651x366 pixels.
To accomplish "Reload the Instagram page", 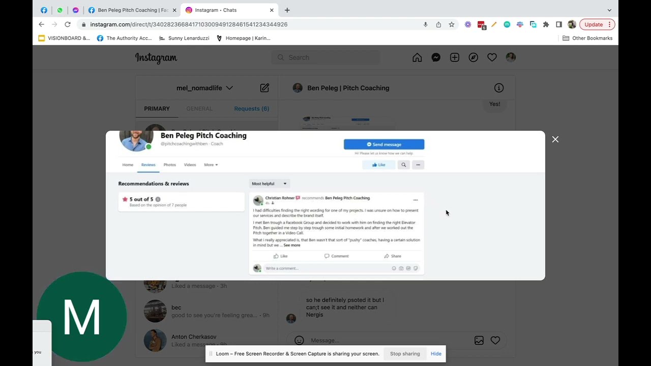I will click(x=68, y=24).
